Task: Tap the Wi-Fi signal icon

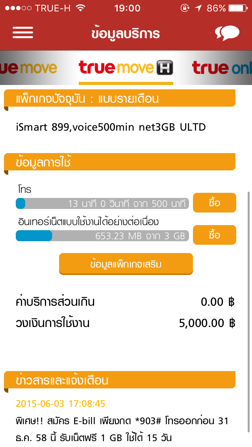Action: pyautogui.click(x=81, y=8)
